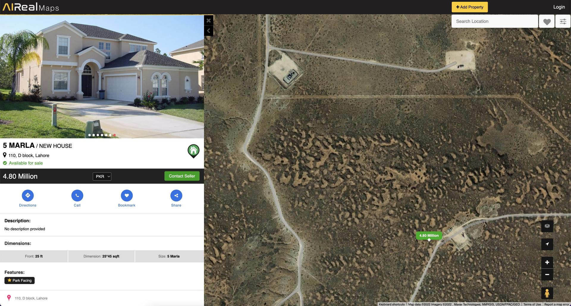Close the property details panel
This screenshot has height=306, width=571.
pos(208,20)
